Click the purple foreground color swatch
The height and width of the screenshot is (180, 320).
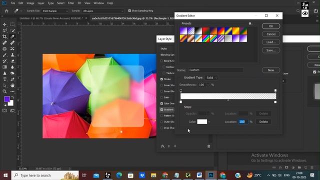pyautogui.click(x=7, y=99)
